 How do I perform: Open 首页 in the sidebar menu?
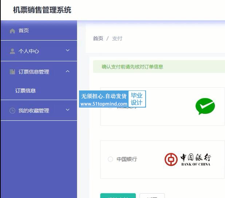(39, 31)
